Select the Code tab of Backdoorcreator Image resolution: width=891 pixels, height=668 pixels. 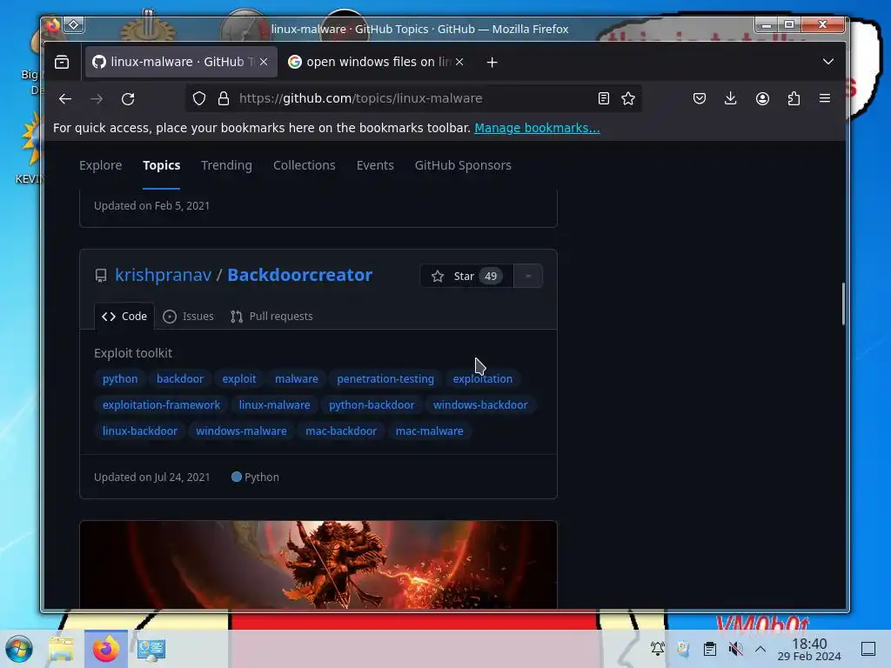[124, 317]
